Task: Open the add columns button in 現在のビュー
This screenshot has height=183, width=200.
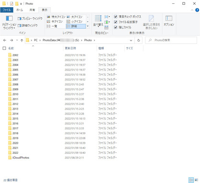Action: click(107, 22)
